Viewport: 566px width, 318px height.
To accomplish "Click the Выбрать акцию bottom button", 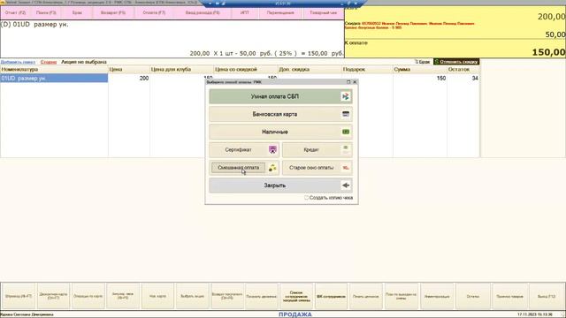I will click(x=193, y=296).
